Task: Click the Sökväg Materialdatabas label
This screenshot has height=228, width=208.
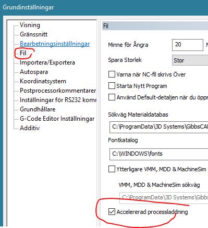Action: (x=138, y=115)
